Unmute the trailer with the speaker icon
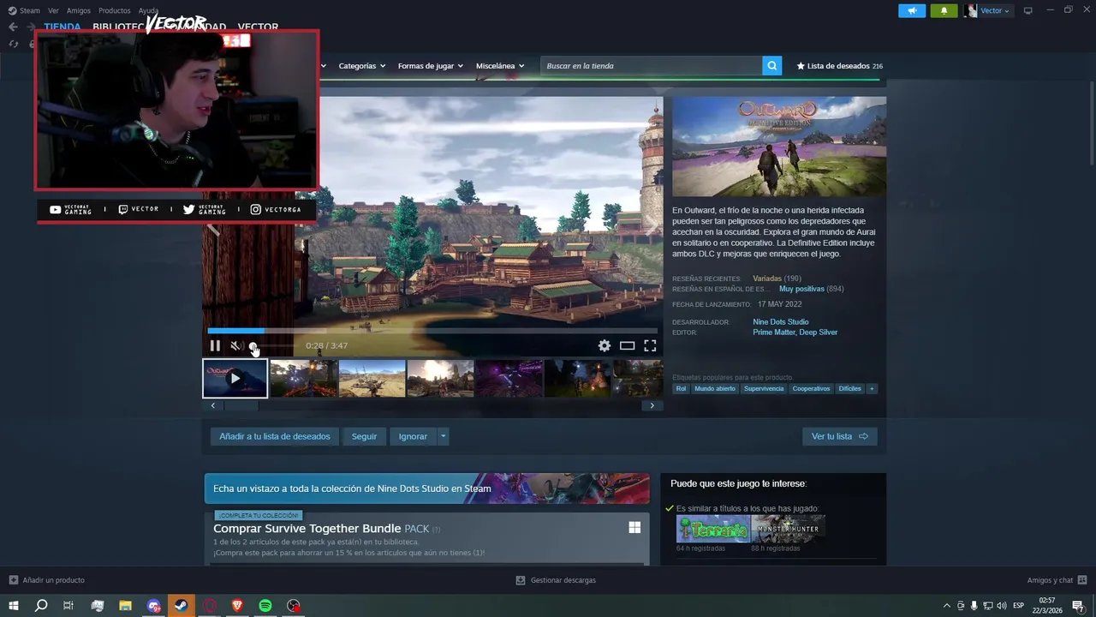 (x=235, y=345)
